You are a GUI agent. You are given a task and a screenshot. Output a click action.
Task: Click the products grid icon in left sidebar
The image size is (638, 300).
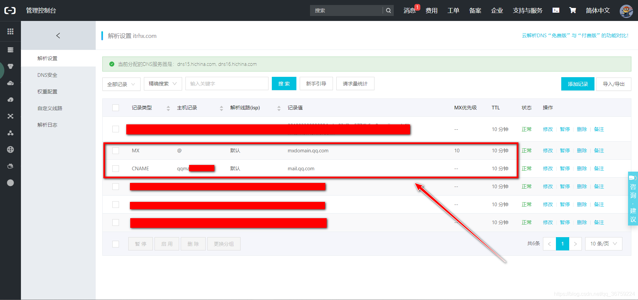point(10,31)
